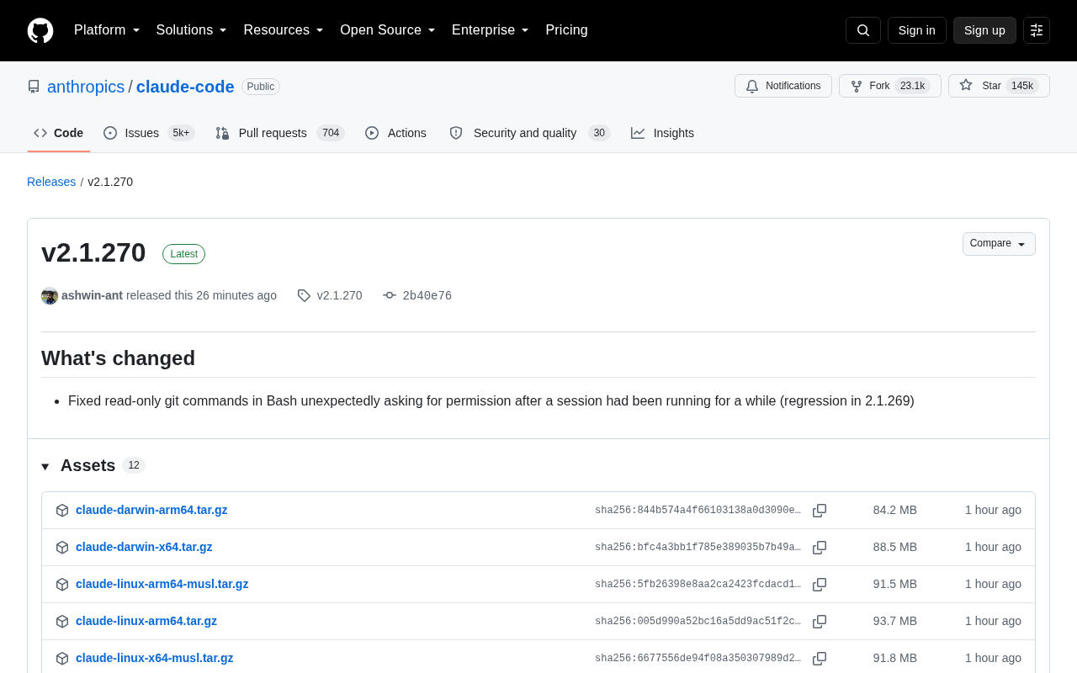The image size is (1077, 673).
Task: Expand the Resources menu
Action: 284,30
